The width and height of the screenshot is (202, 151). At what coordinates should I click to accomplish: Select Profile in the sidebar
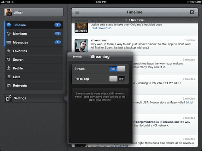click(x=34, y=68)
